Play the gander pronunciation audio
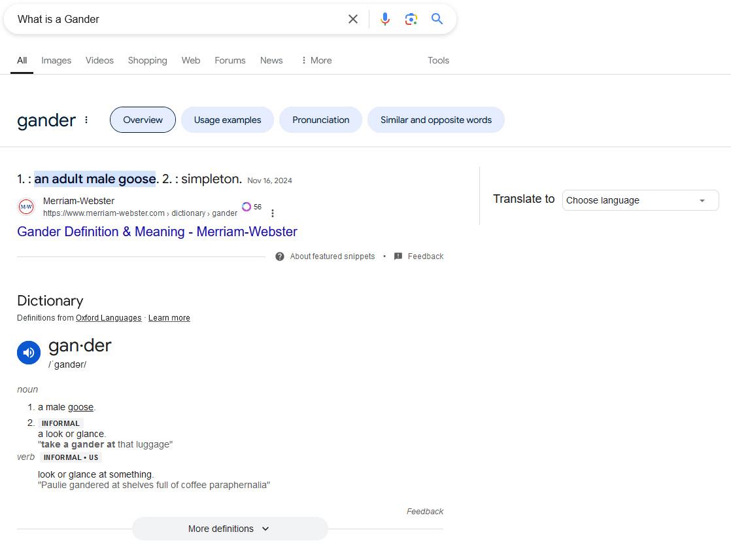This screenshot has width=731, height=545. (29, 353)
